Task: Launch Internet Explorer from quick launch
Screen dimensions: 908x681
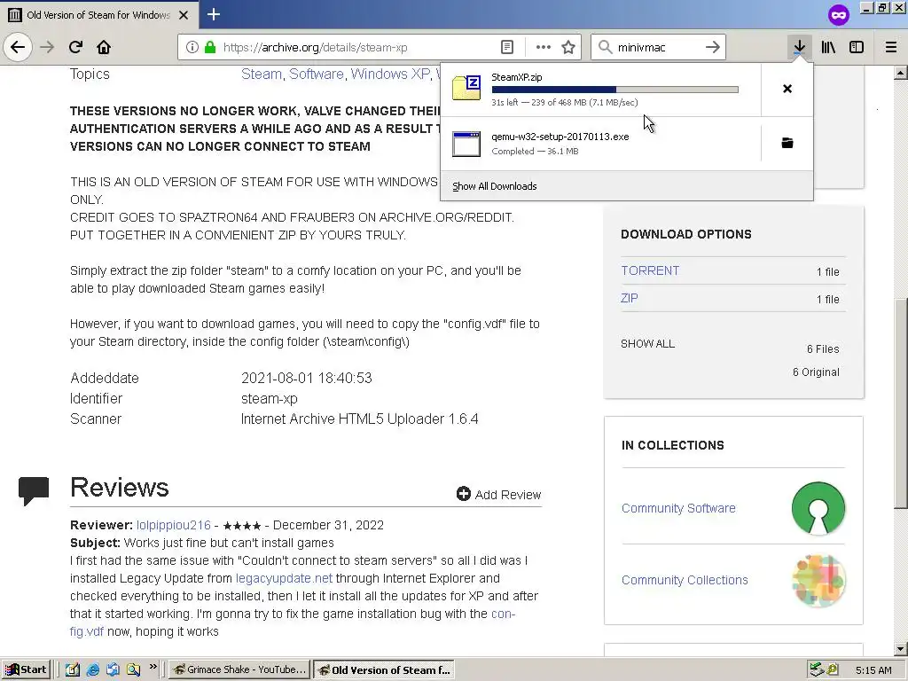Action: click(x=92, y=670)
